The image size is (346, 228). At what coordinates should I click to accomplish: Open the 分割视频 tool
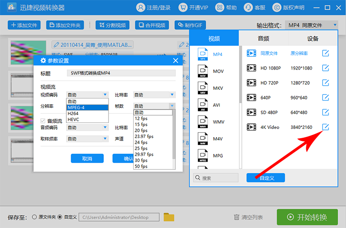coord(113,25)
